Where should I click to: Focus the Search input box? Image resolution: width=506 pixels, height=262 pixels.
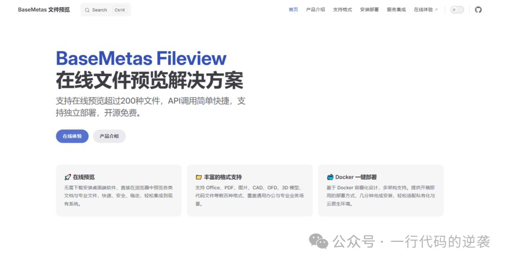(x=100, y=10)
